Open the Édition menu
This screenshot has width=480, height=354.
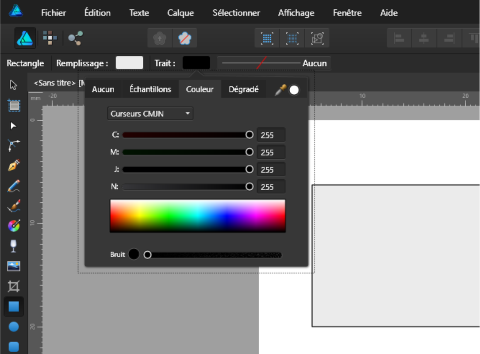pos(97,13)
